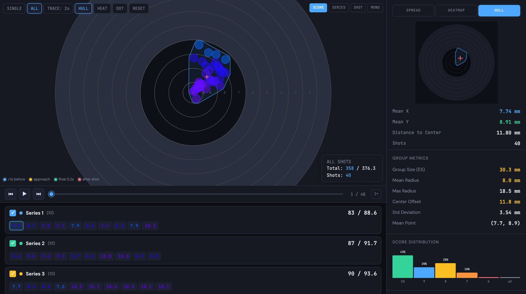This screenshot has height=294, width=526.
Task: Click the green 10-score distribution bar
Action: click(403, 267)
